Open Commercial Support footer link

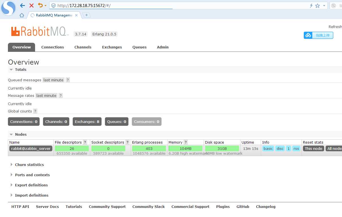point(190,207)
